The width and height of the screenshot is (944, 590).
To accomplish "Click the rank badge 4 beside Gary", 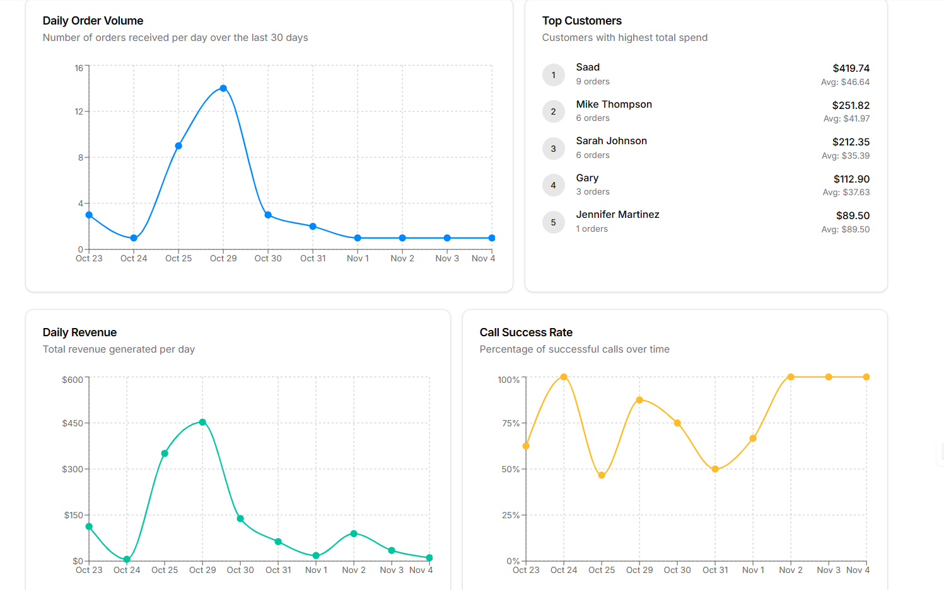I will pos(554,184).
